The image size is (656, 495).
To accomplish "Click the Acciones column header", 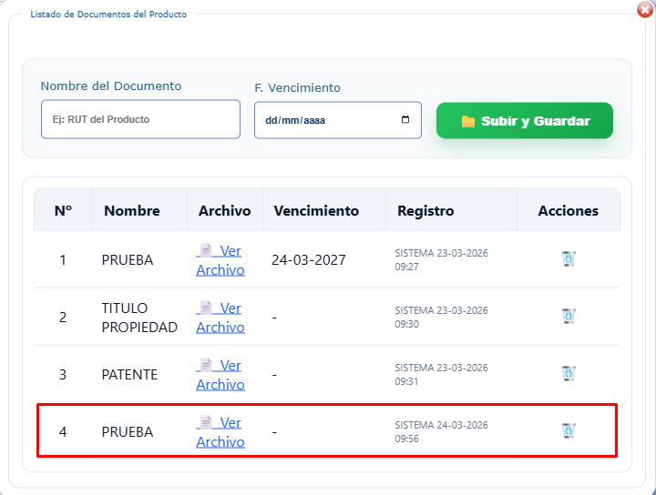I will tap(569, 210).
